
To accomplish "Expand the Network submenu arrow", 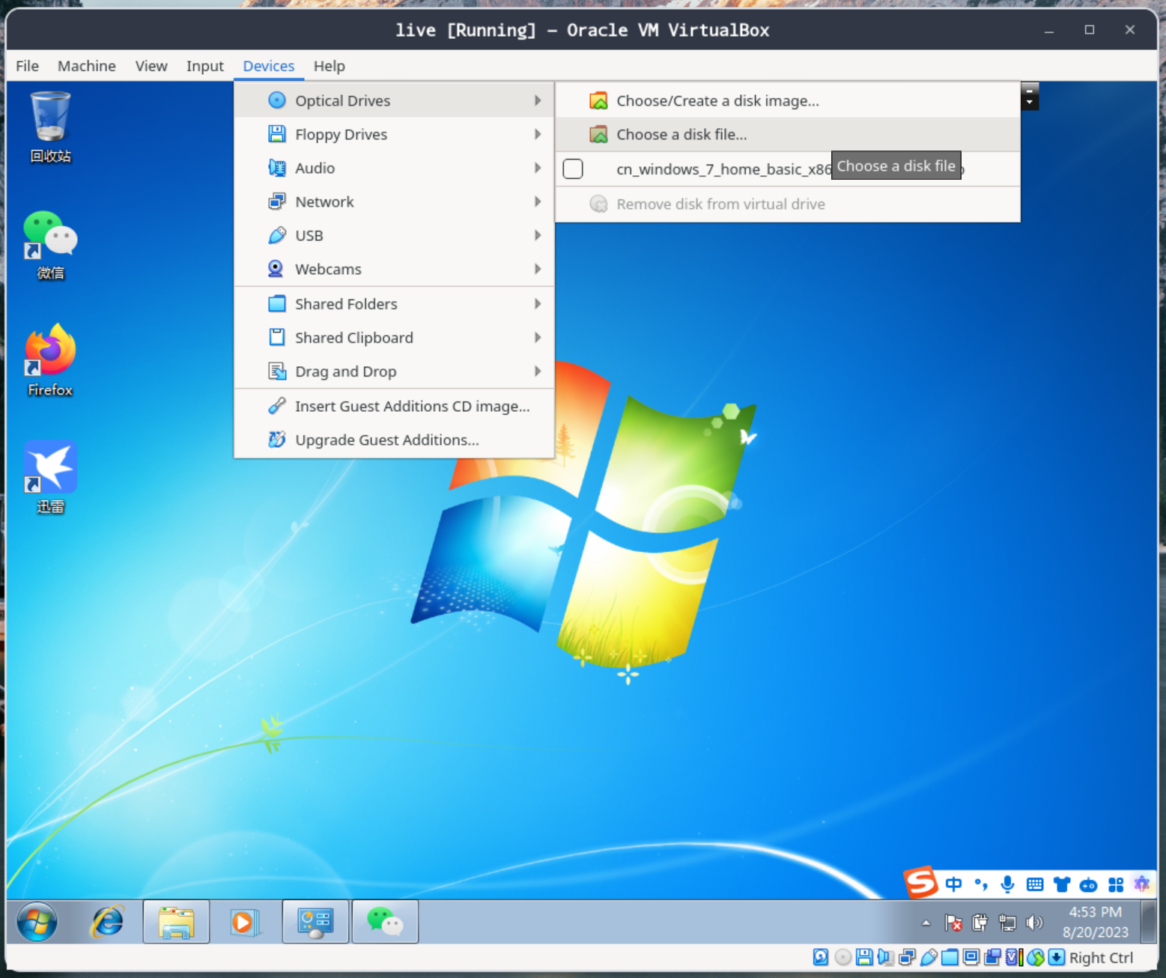I will pyautogui.click(x=538, y=201).
